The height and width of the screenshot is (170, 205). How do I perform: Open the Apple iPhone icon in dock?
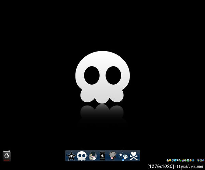pyautogui.click(x=102, y=156)
